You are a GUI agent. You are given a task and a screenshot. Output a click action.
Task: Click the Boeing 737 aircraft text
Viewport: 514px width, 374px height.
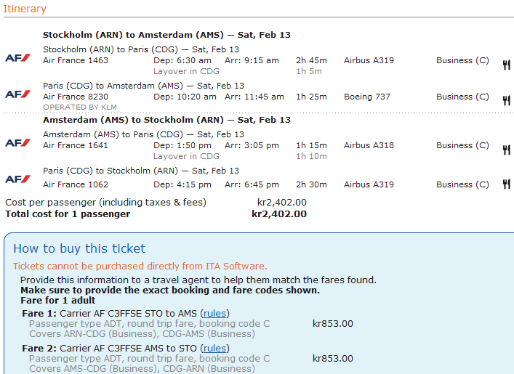pos(366,97)
